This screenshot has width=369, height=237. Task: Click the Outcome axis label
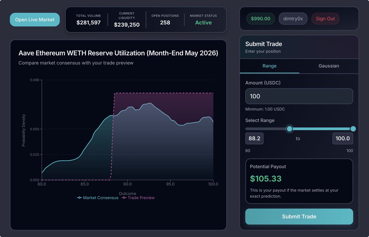pyautogui.click(x=128, y=194)
